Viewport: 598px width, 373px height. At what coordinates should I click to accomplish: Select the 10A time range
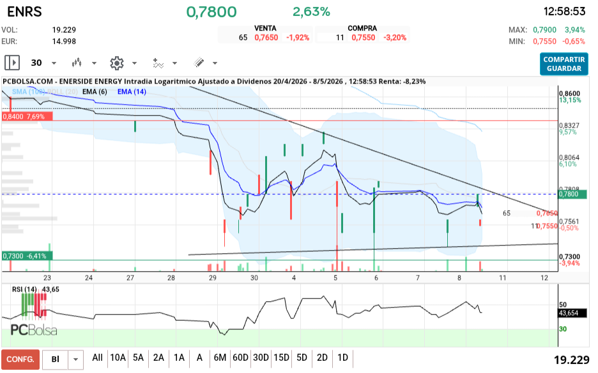click(118, 358)
